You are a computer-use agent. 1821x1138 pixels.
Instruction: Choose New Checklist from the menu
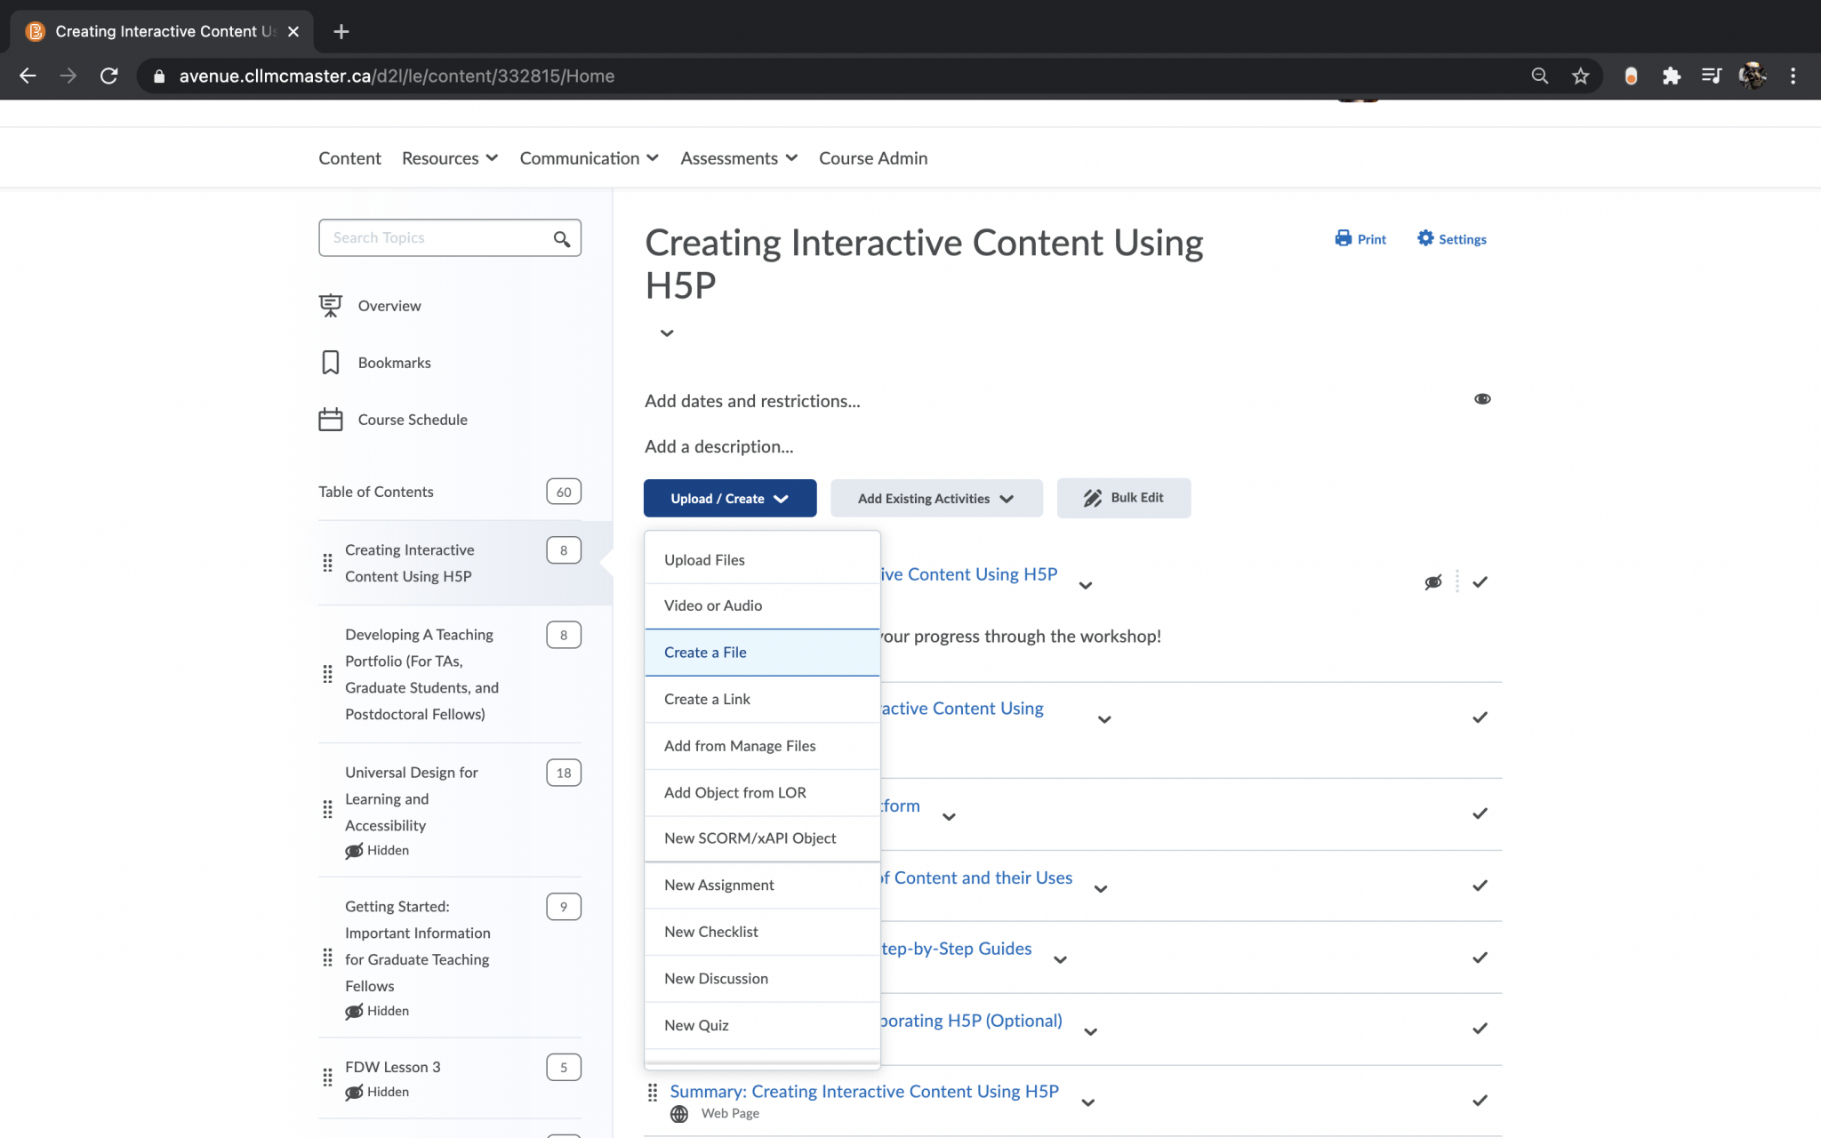(x=710, y=932)
